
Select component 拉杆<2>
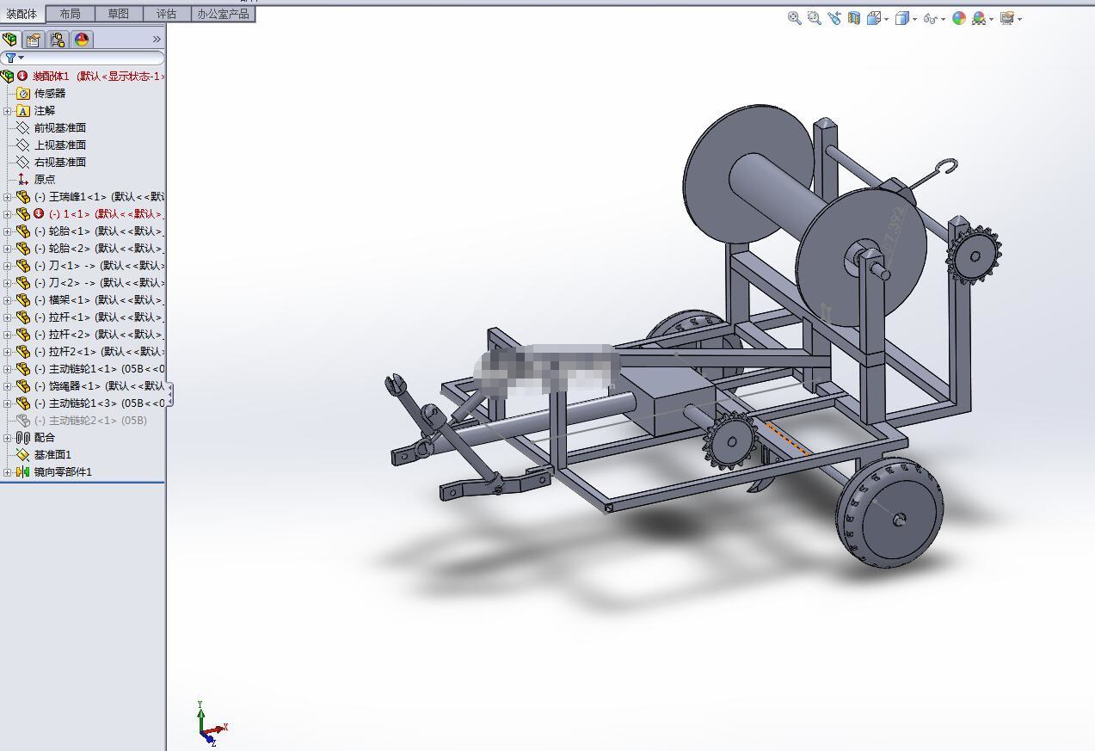coord(99,334)
